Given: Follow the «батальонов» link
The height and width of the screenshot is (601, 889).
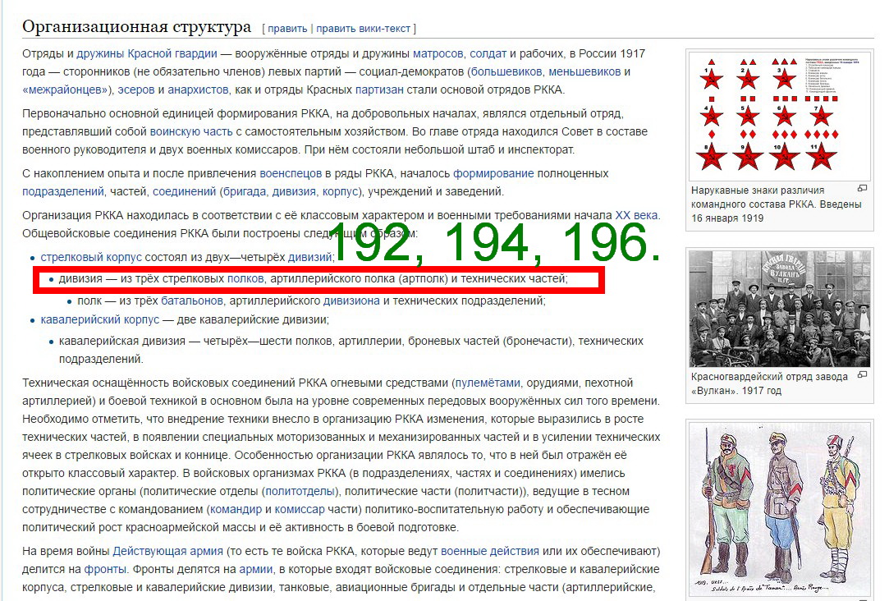Looking at the screenshot, I should click(192, 300).
